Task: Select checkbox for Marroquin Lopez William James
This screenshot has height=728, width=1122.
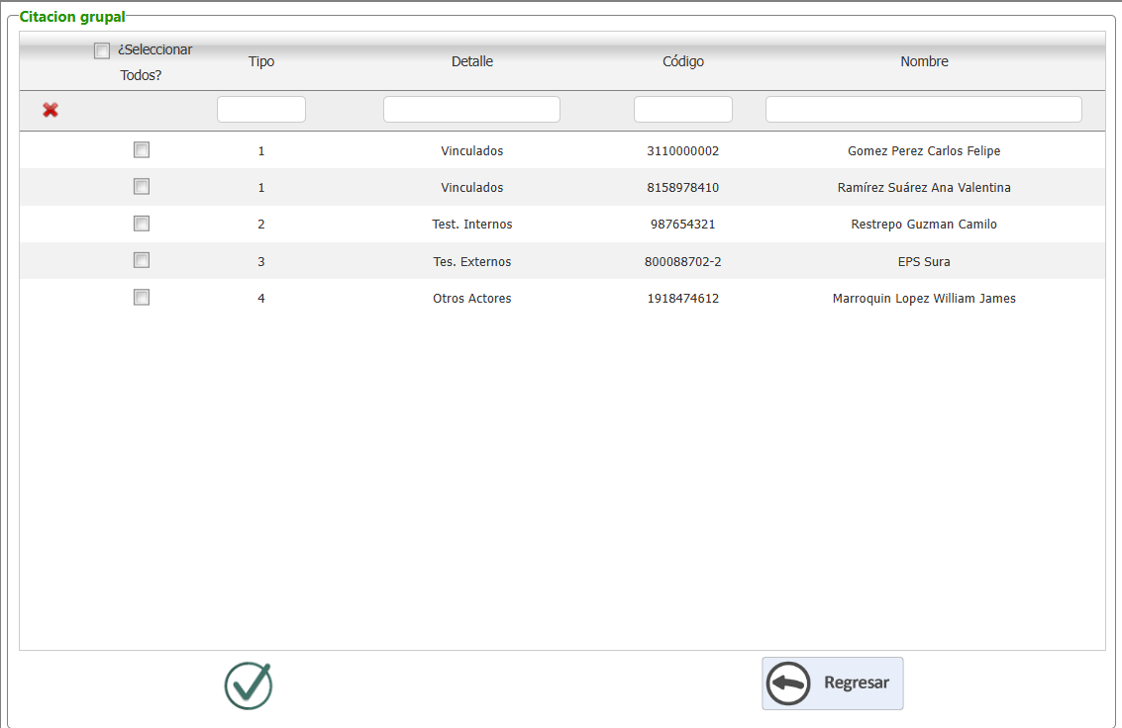Action: coord(142,297)
